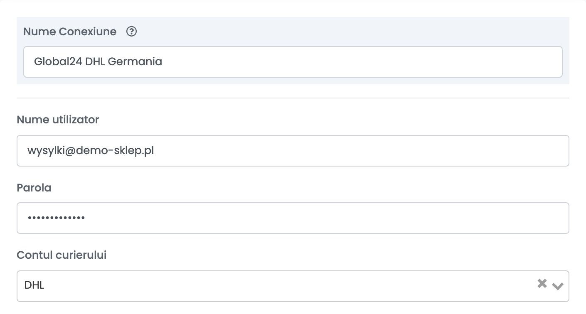Open the Contul curierului select box showing DHL
Viewport: 586px width, 314px height.
293,286
